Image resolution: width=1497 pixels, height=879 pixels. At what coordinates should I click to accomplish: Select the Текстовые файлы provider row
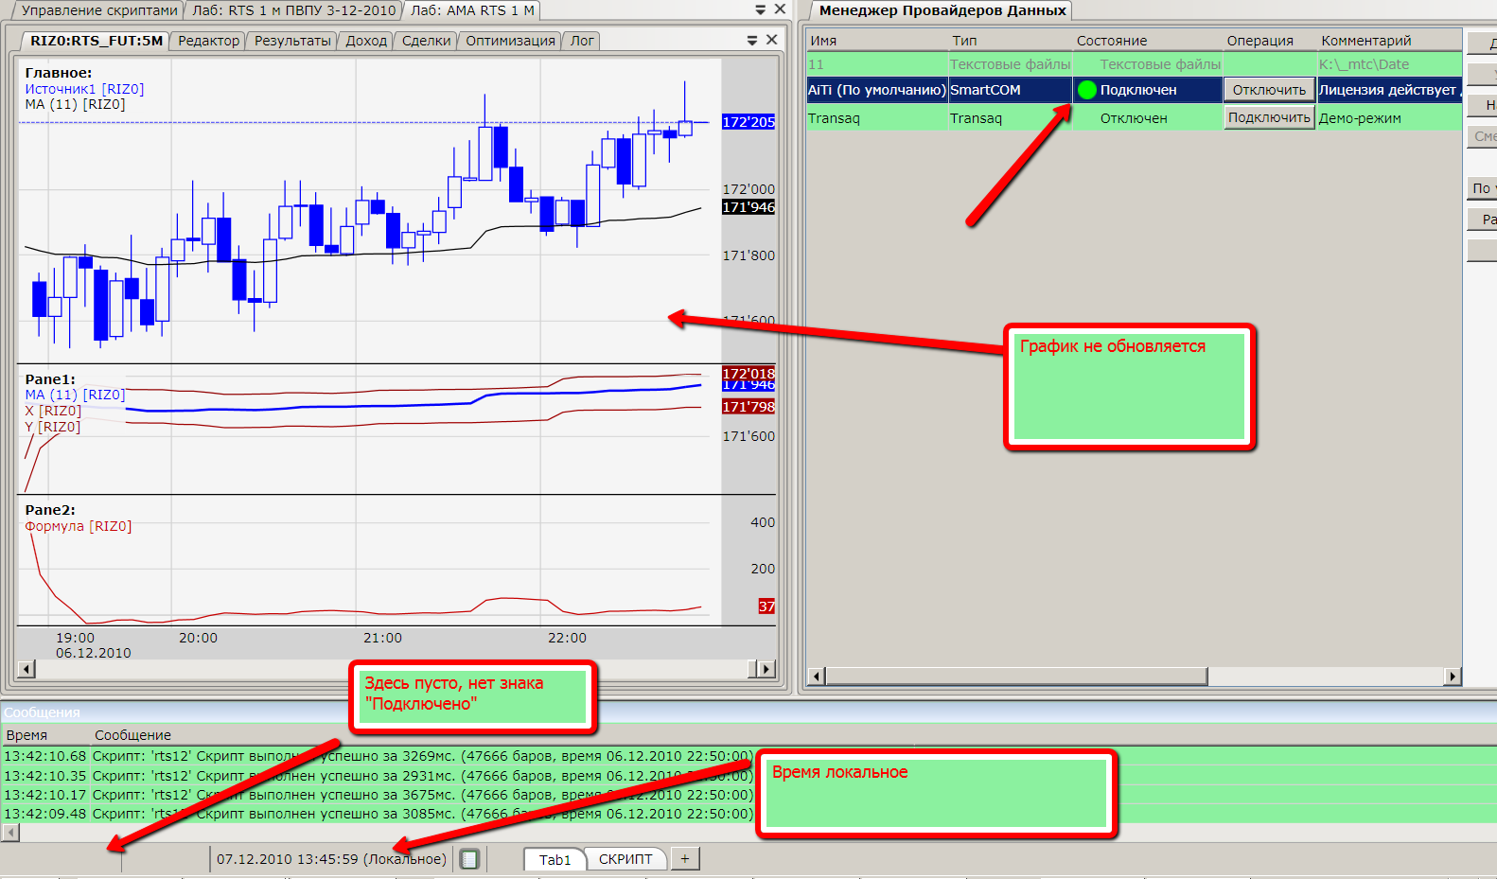[1134, 64]
